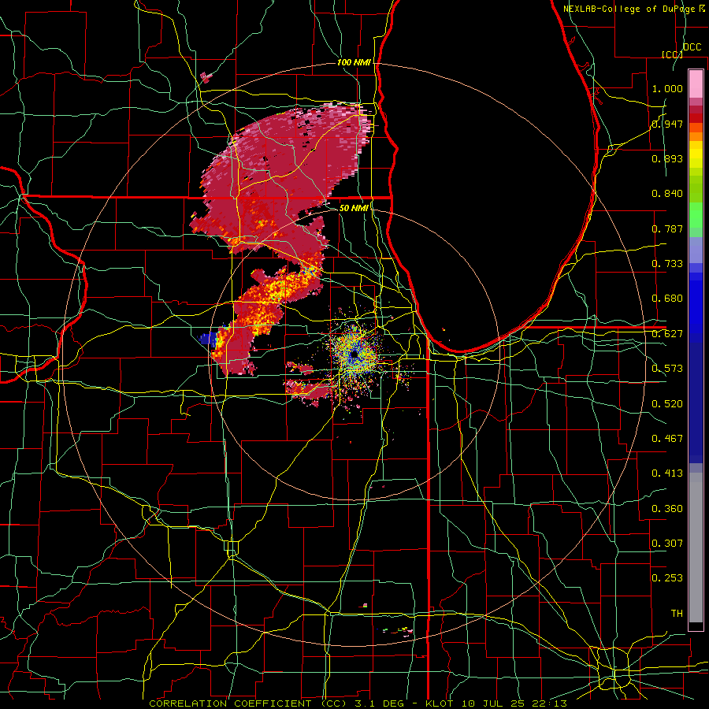The width and height of the screenshot is (709, 709).
Task: Click the 0.467 scale value
Action: point(667,439)
